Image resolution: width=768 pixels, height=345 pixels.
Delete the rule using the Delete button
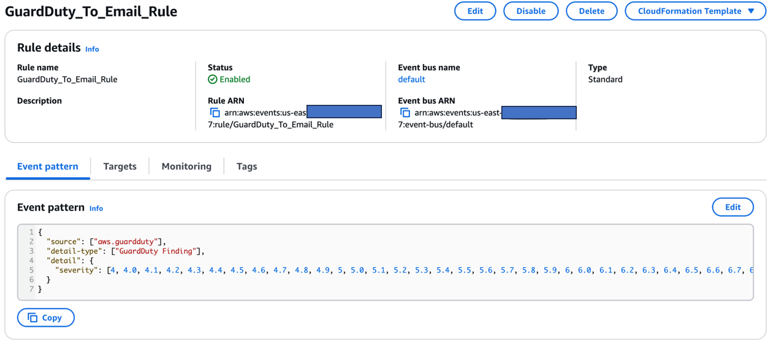pyautogui.click(x=591, y=11)
